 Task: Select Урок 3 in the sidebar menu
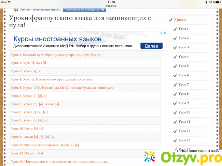(x=183, y=47)
